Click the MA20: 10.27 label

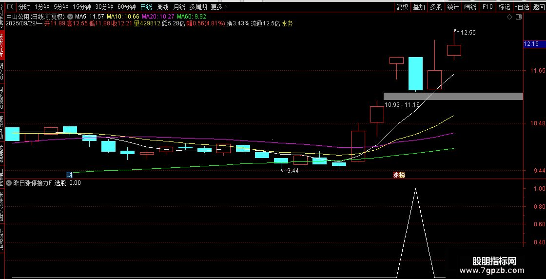coord(158,17)
